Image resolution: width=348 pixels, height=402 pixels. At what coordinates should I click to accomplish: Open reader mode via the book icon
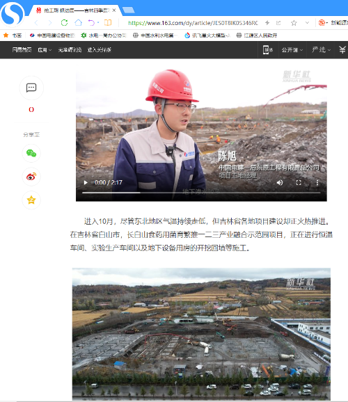pyautogui.click(x=108, y=23)
